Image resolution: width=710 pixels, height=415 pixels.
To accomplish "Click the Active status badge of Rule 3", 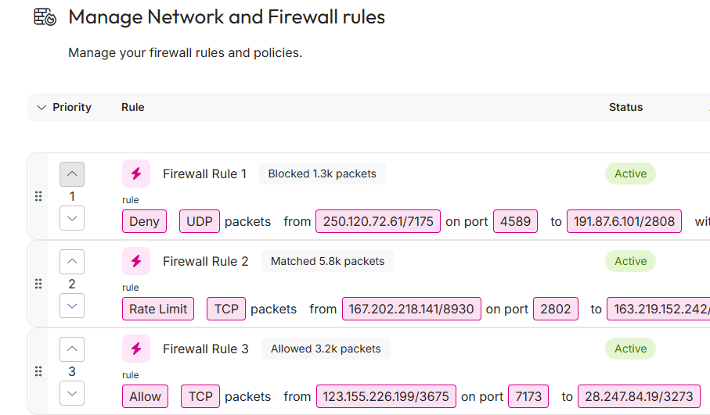I will 630,349.
